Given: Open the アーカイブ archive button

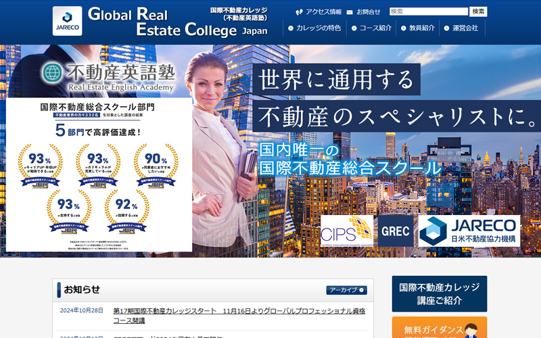Looking at the screenshot, I should 346,290.
